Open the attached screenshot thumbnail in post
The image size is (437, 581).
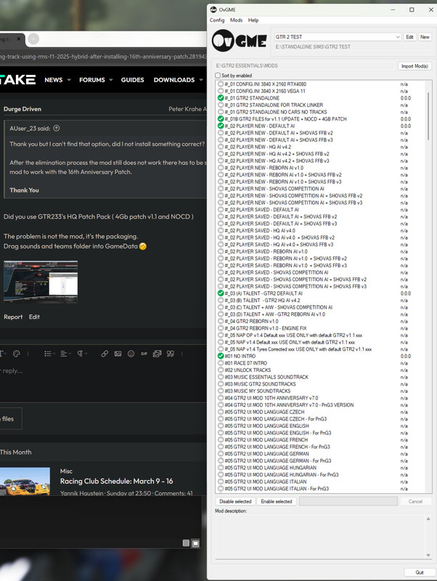(x=41, y=282)
